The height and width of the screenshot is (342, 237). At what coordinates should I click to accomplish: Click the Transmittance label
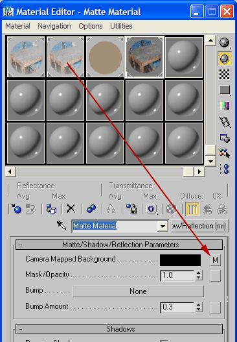[131, 186]
